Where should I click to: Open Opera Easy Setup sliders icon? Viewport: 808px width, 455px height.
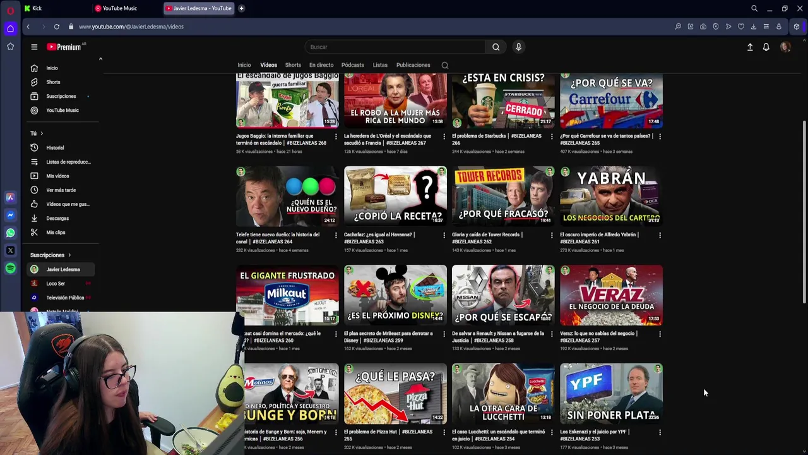[x=766, y=27]
